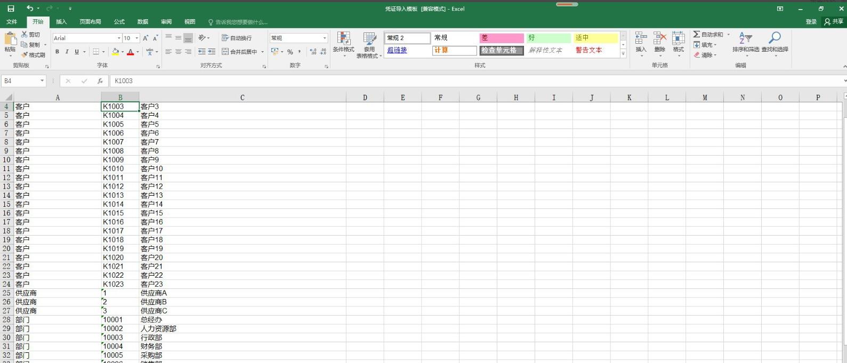Image resolution: width=847 pixels, height=363 pixels.
Task: Toggle align text left
Action: (168, 52)
